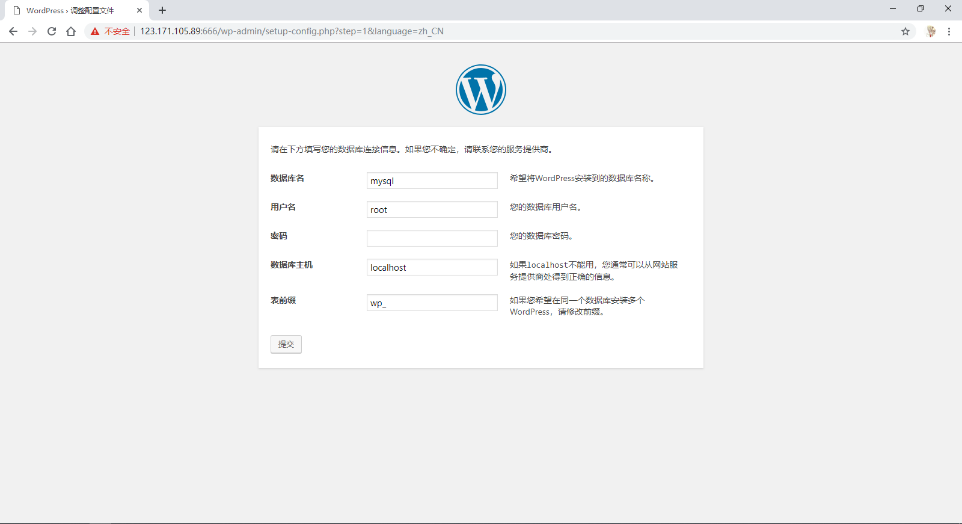Open the browser home page
The width and height of the screenshot is (962, 524).
[71, 31]
